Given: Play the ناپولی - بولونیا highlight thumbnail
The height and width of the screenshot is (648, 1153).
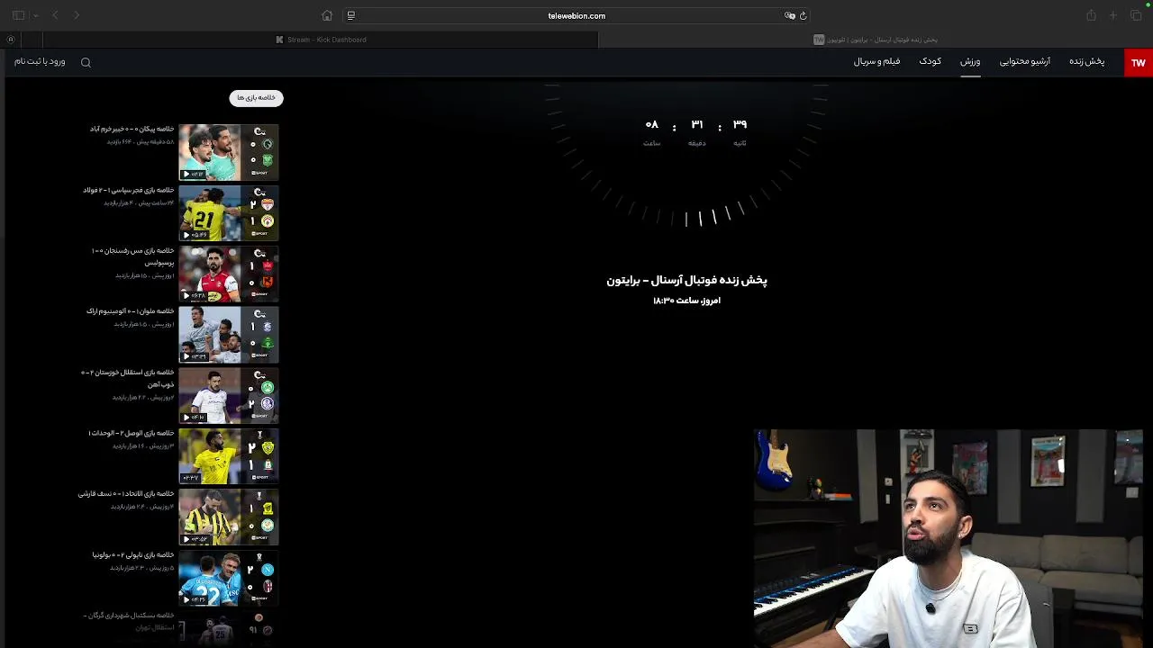Looking at the screenshot, I should [229, 578].
